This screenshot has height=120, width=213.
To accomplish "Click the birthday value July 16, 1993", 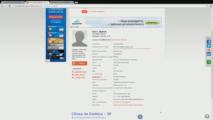I will pyautogui.click(x=125, y=60).
